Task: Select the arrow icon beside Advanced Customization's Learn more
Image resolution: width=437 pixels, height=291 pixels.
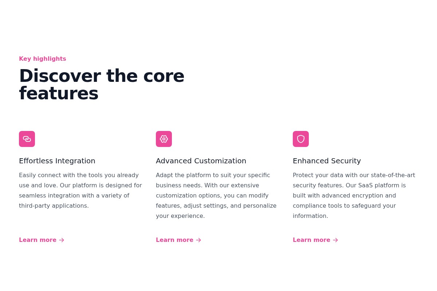Action: tap(198, 240)
